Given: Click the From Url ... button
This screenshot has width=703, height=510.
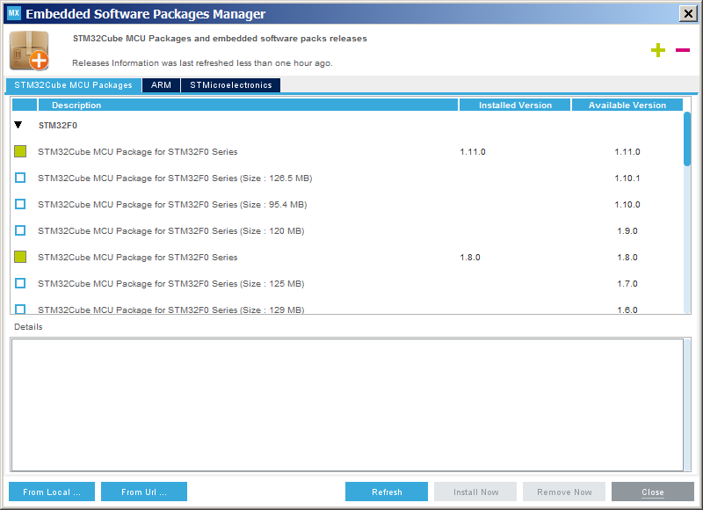Looking at the screenshot, I should coord(144,492).
